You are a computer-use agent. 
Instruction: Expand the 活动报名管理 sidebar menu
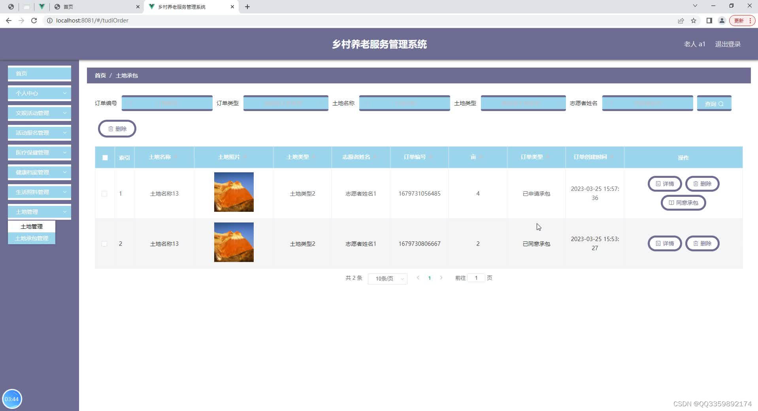[40, 133]
